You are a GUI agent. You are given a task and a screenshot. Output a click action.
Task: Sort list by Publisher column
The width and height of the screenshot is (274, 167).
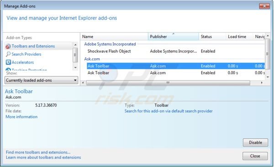(x=174, y=36)
